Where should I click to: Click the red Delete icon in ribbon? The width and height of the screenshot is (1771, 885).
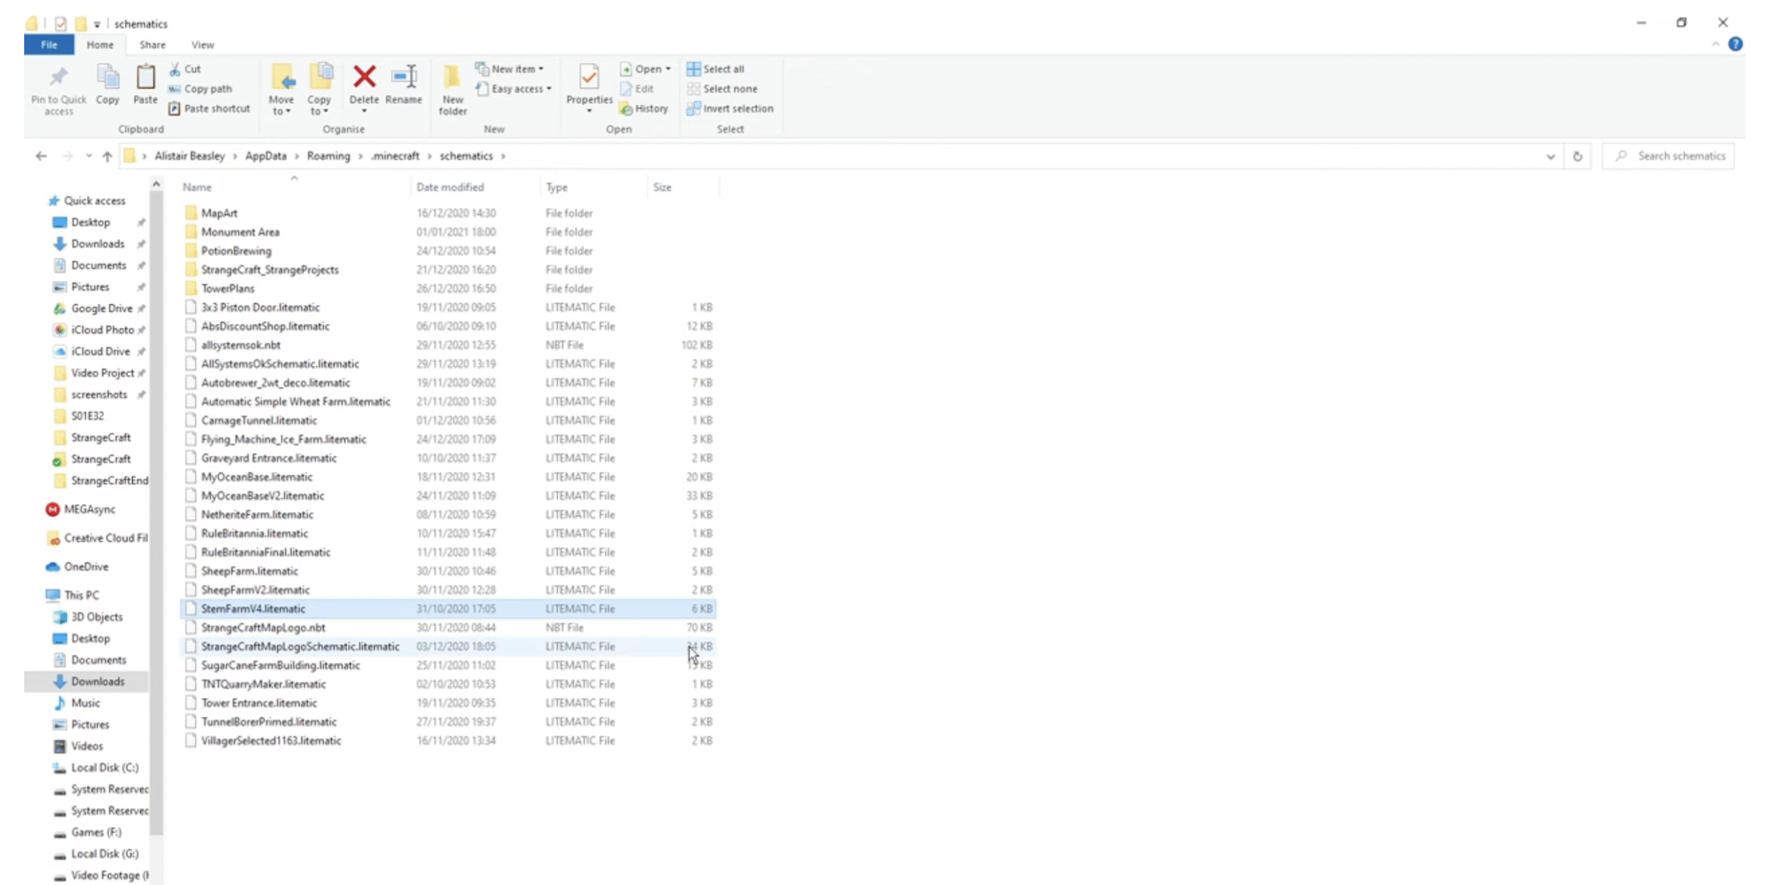[364, 77]
